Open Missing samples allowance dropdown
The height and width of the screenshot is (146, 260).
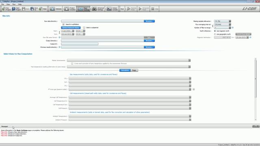click(230, 21)
